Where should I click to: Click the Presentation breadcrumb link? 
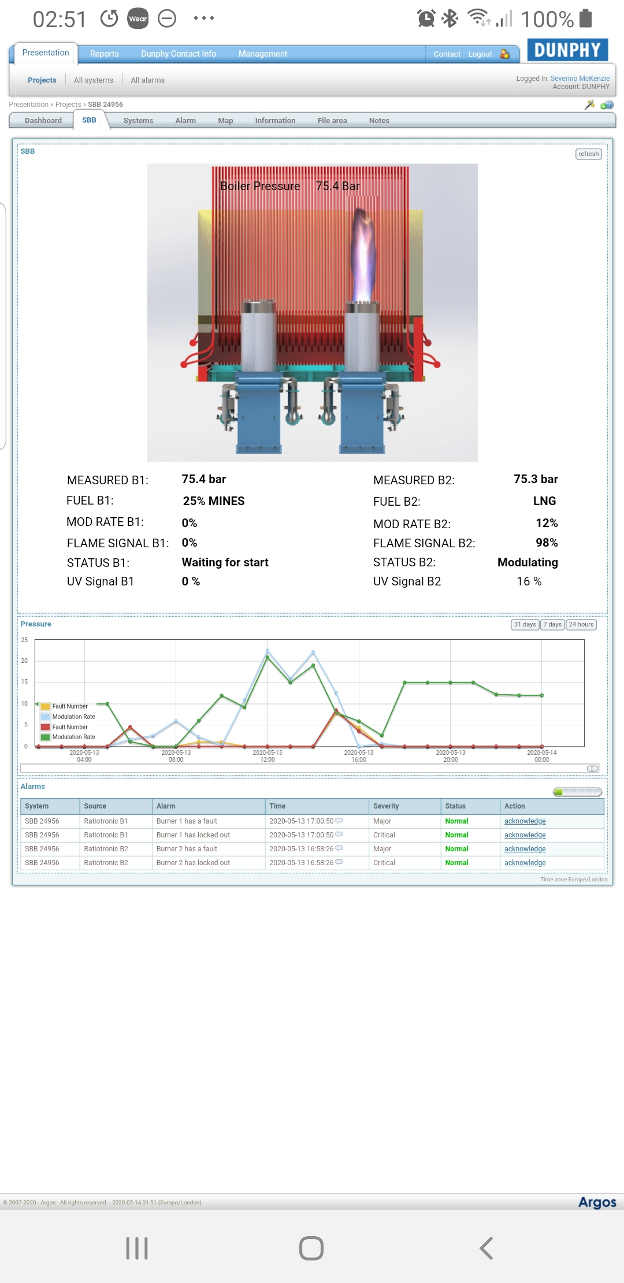coord(29,105)
